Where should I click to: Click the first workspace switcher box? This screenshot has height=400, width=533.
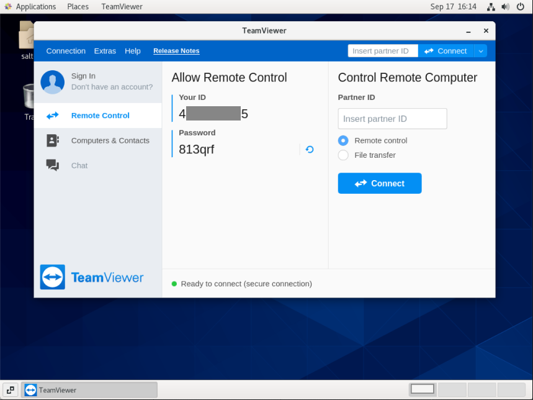(423, 389)
